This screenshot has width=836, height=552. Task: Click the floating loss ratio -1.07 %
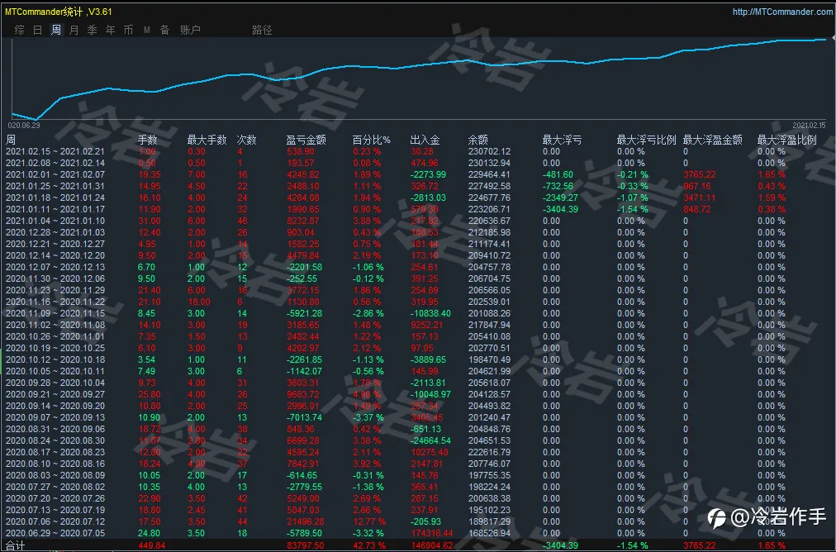pos(632,197)
